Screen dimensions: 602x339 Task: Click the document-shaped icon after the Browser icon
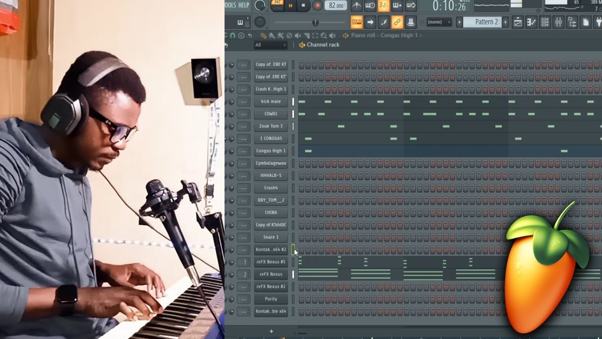(586, 22)
